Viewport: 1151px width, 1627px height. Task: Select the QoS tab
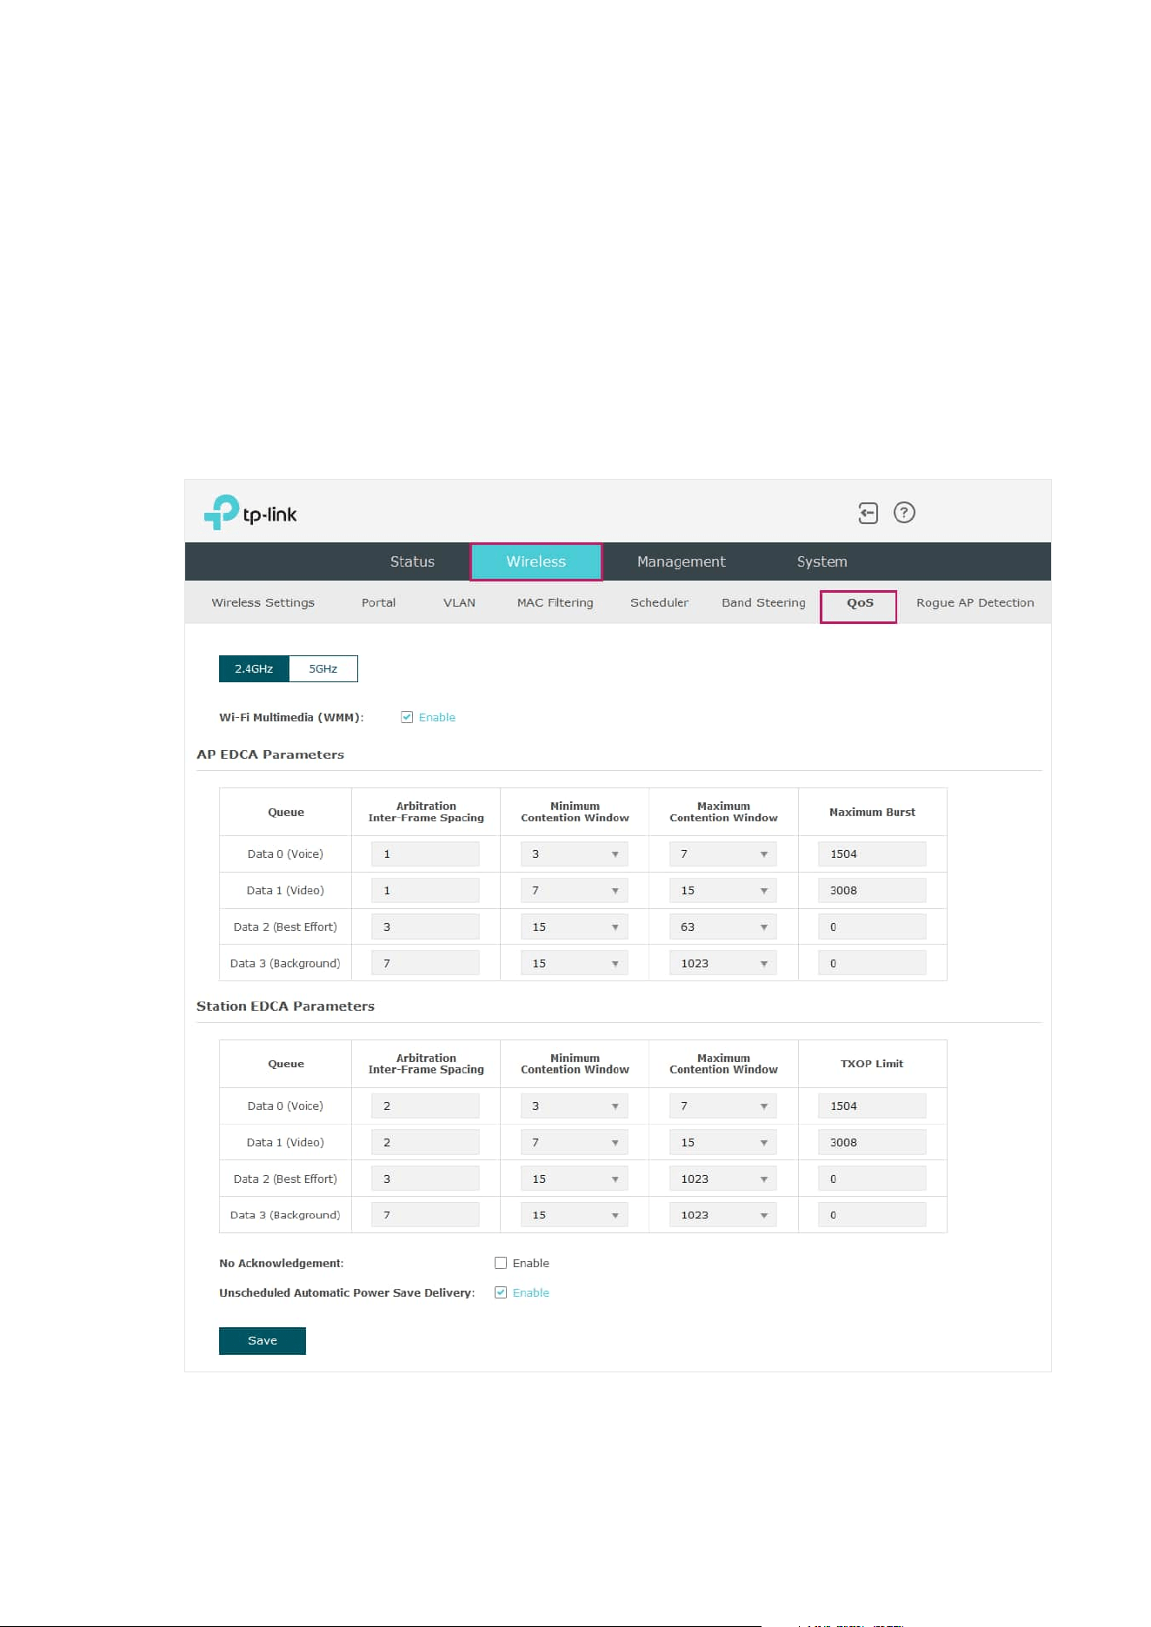tap(859, 606)
